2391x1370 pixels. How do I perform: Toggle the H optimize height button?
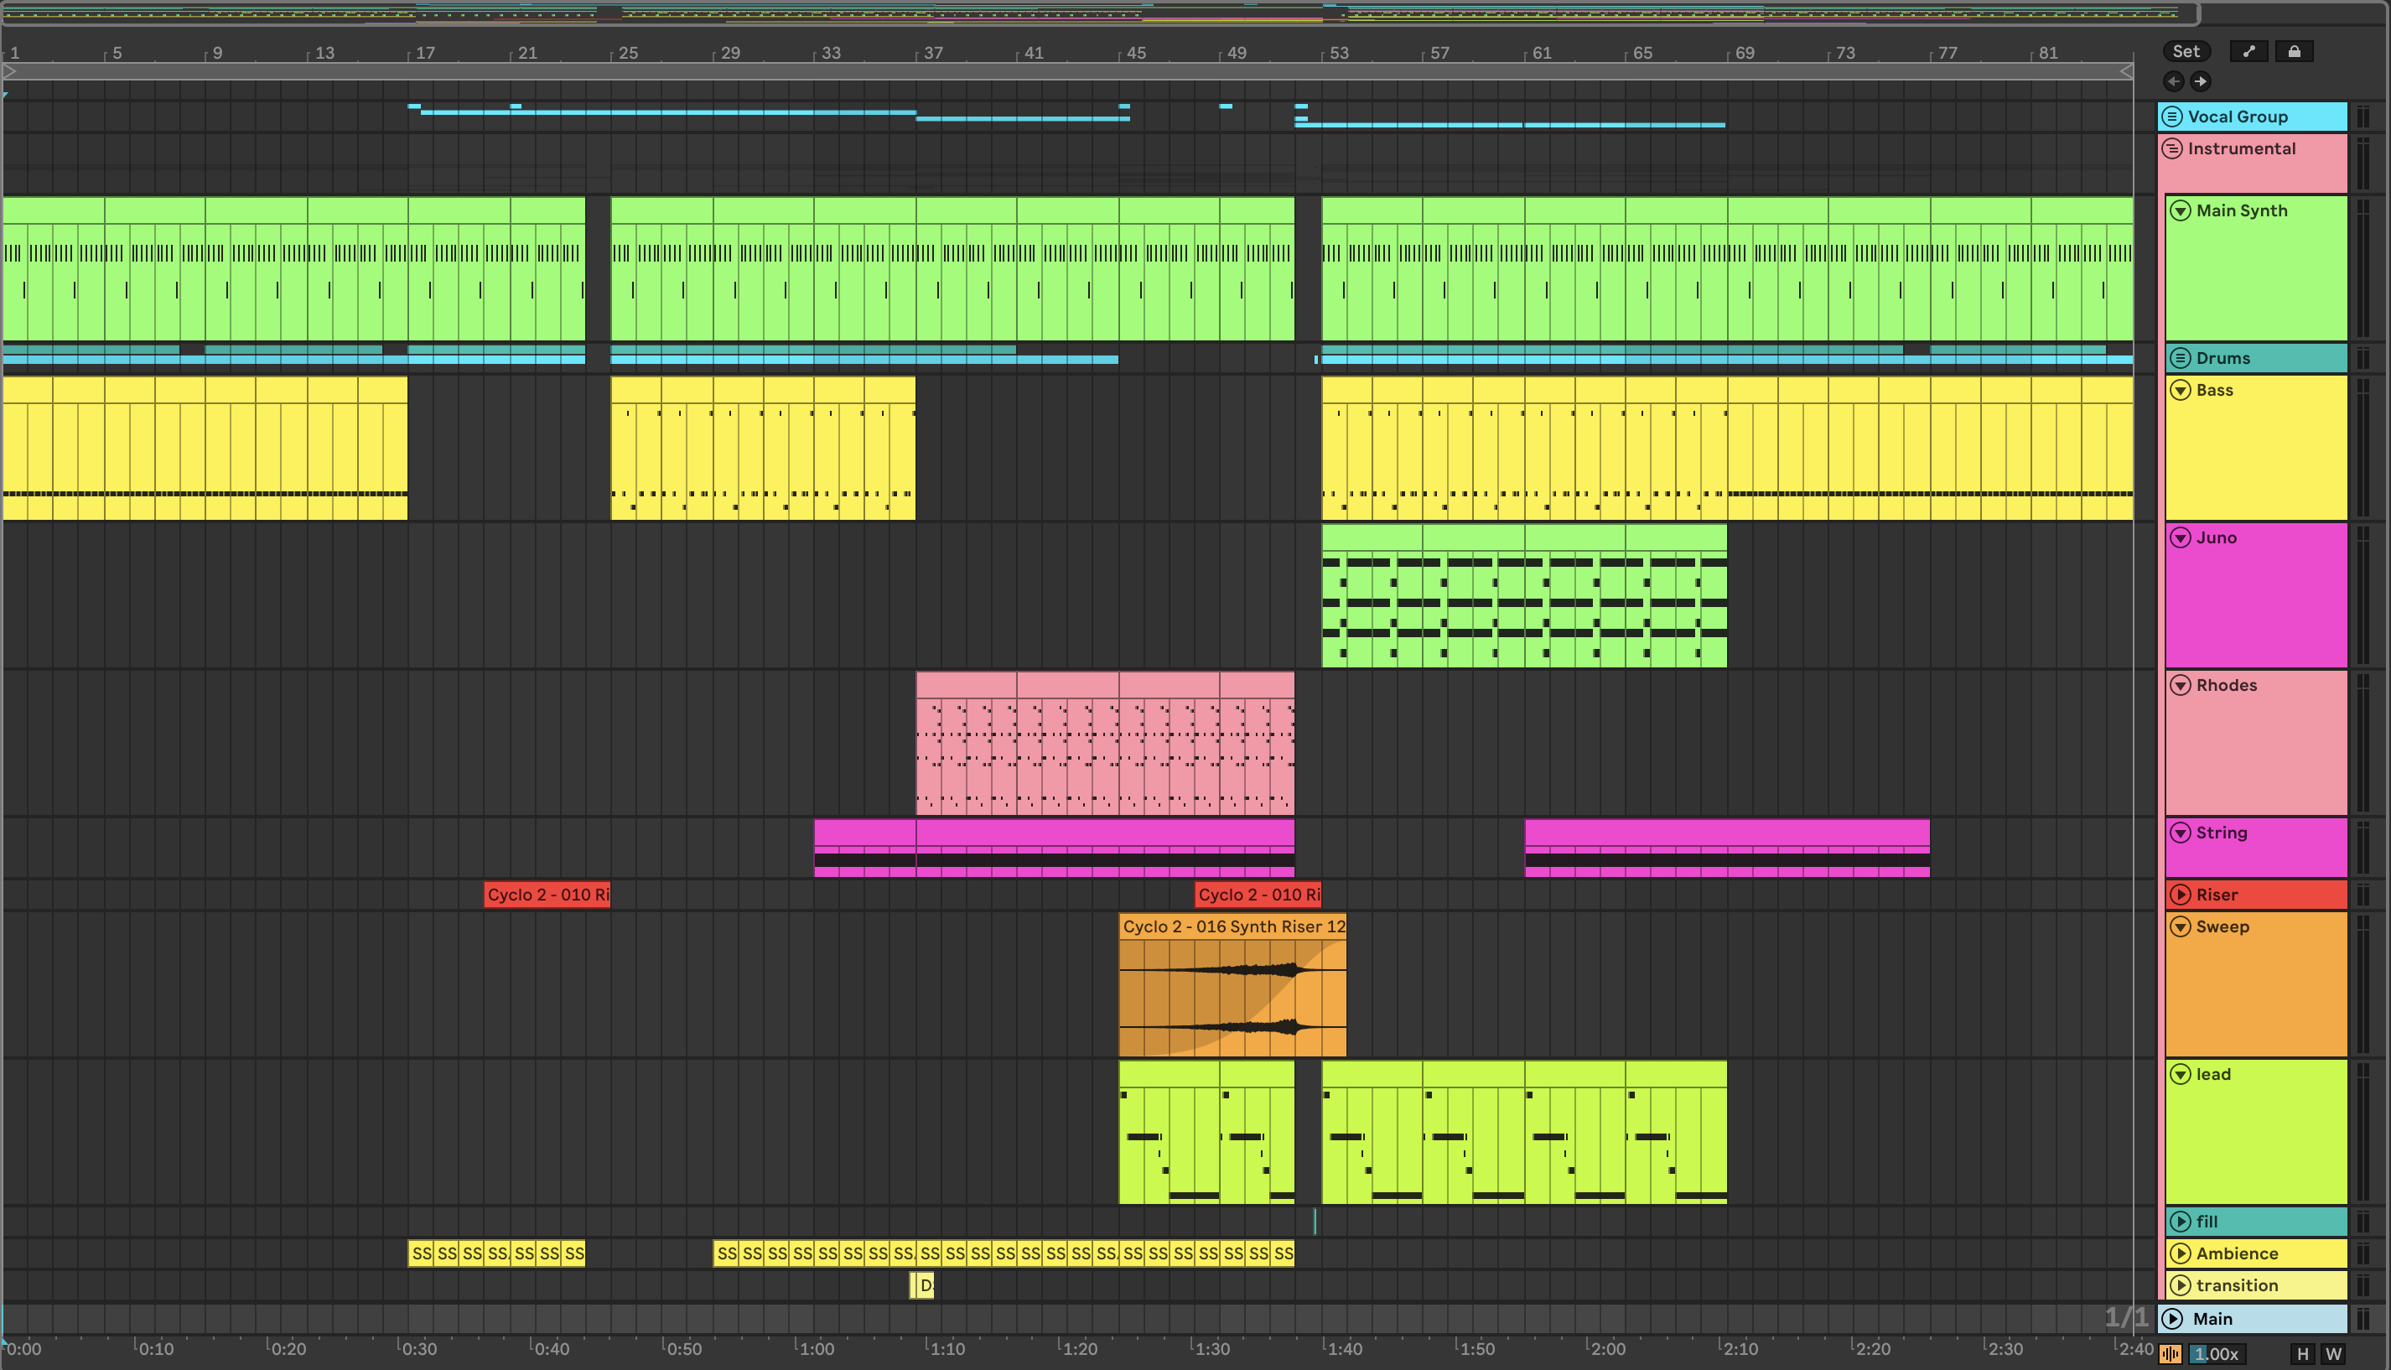pyautogui.click(x=2303, y=1354)
